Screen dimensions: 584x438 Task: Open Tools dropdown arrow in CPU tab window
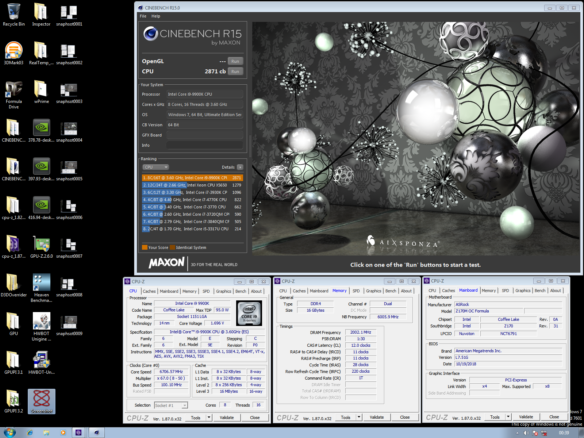(x=209, y=418)
